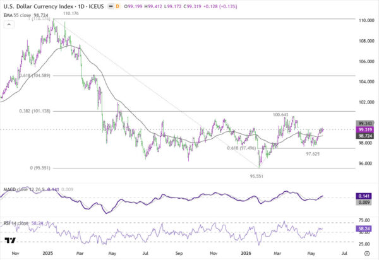Click the 2025 marker on time axis
Image resolution: width=379 pixels, height=260 pixels.
click(x=47, y=253)
